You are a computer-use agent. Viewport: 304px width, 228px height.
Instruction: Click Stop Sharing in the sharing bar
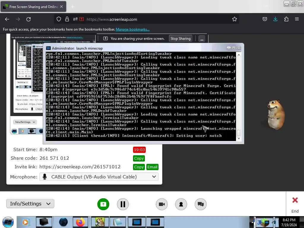(x=180, y=39)
